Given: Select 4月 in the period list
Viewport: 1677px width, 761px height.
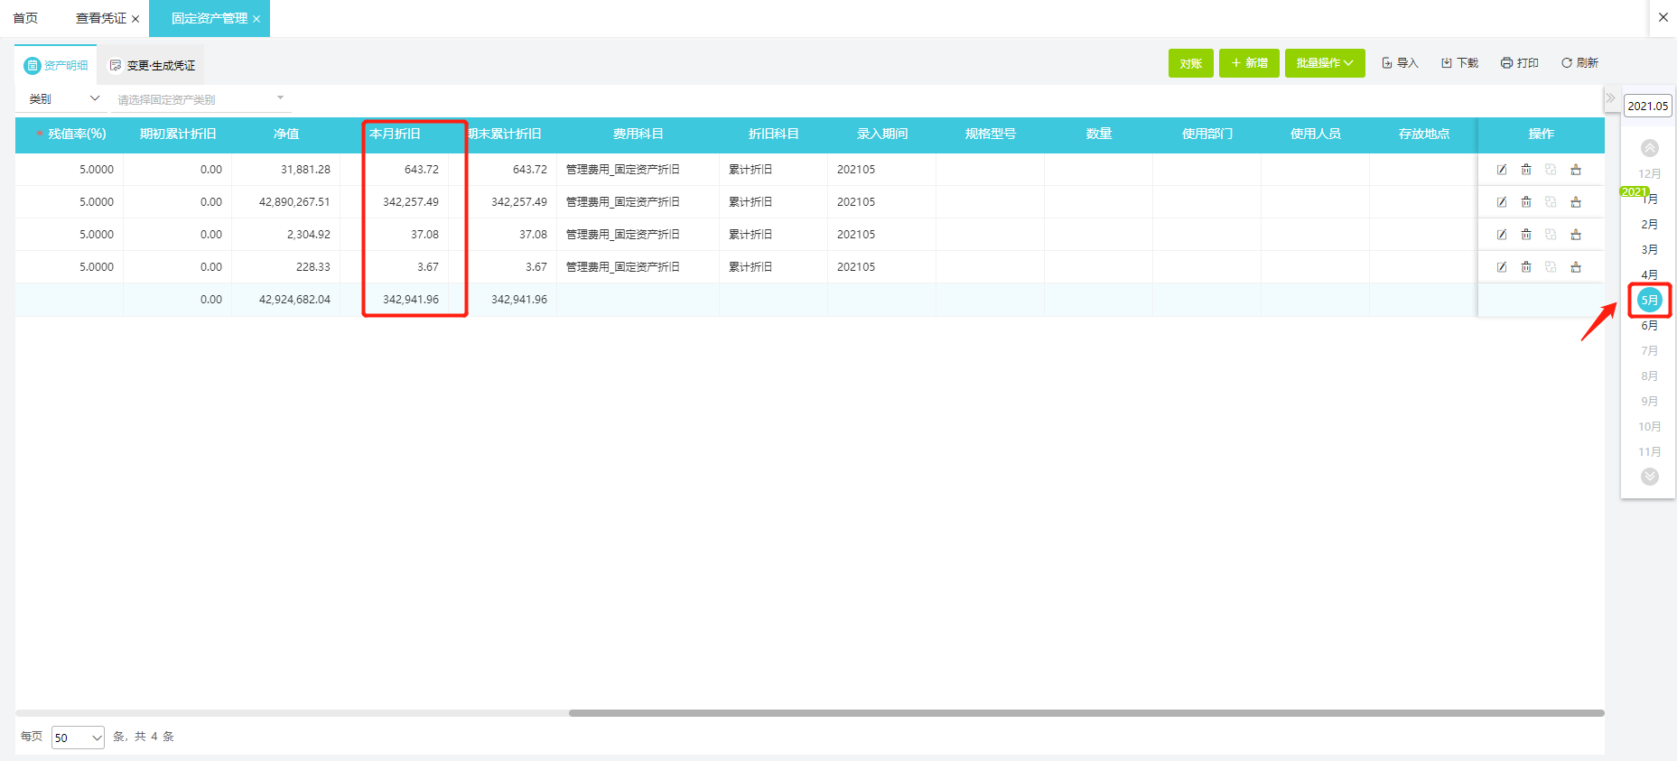Looking at the screenshot, I should coord(1650,275).
